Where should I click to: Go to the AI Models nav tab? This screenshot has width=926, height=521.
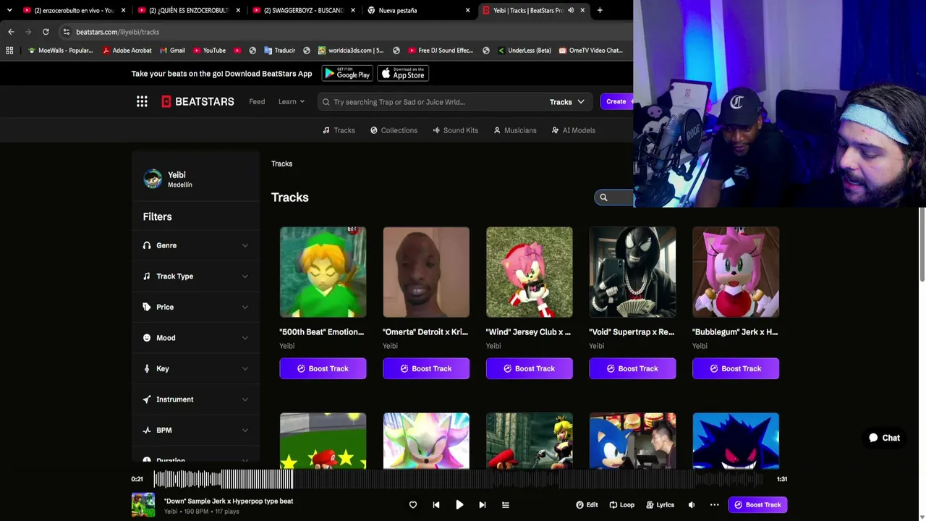click(x=573, y=130)
